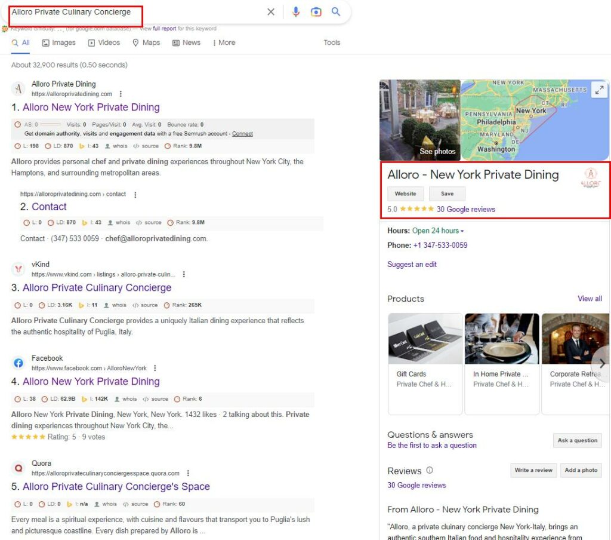Switch to the Images tab
This screenshot has width=611, height=540.
(58, 42)
